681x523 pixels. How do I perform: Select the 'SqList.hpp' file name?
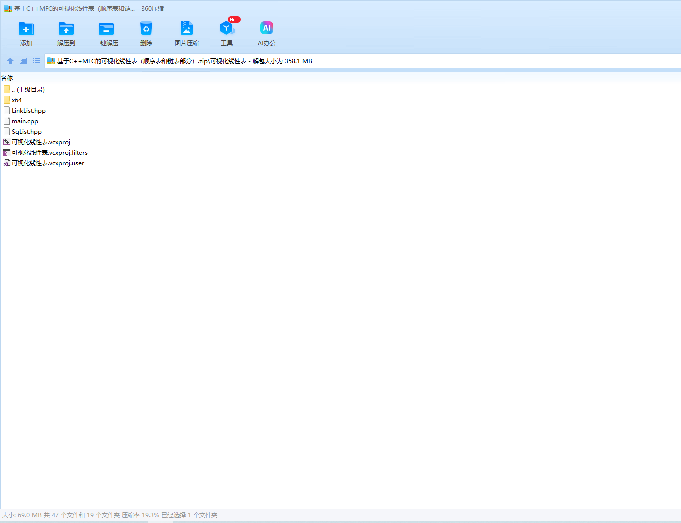pyautogui.click(x=27, y=132)
